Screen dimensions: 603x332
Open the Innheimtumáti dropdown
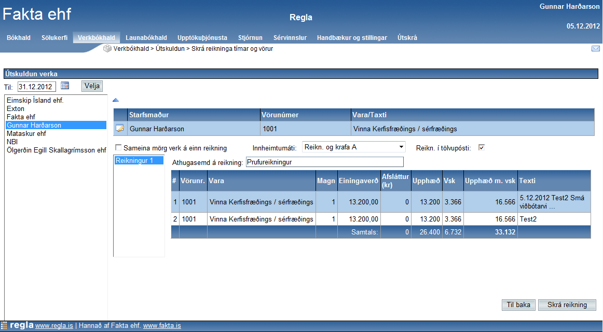354,147
